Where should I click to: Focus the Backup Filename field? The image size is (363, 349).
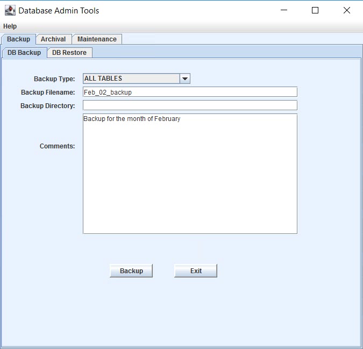190,92
